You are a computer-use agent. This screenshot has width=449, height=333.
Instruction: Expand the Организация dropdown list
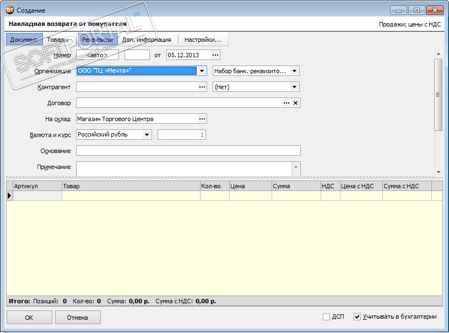202,71
